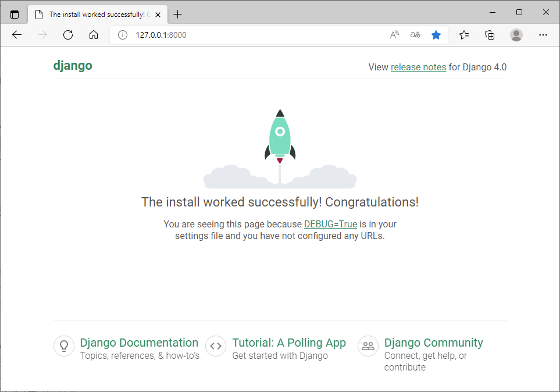Open a new tab with plus

coord(177,15)
